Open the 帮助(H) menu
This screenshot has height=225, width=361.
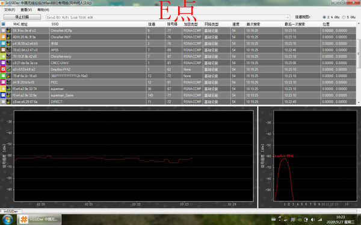click(43, 10)
